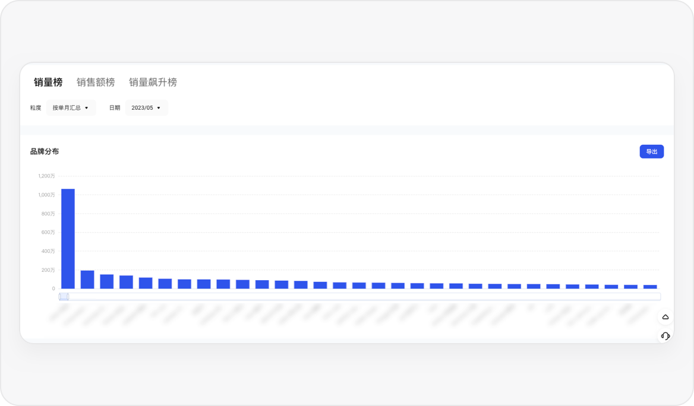Image resolution: width=694 pixels, height=406 pixels.
Task: Click the last bar on the right
Action: (x=650, y=287)
